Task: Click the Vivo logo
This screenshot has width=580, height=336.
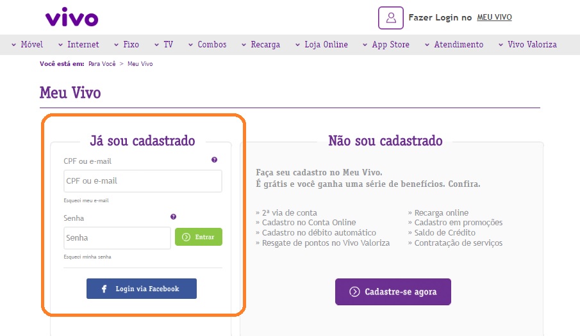Action: click(x=72, y=17)
